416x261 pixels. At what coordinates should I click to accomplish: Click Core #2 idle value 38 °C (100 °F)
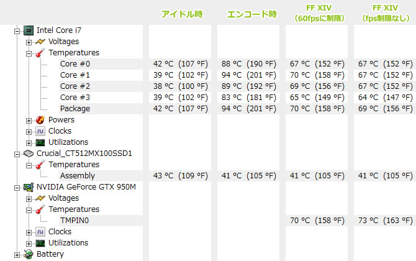[181, 86]
